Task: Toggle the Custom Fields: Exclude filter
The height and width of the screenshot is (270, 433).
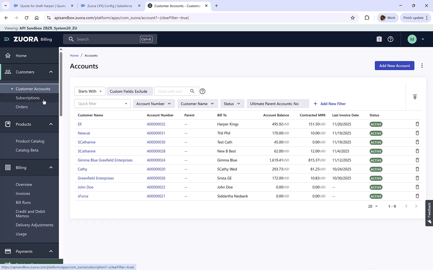Action: (x=129, y=91)
